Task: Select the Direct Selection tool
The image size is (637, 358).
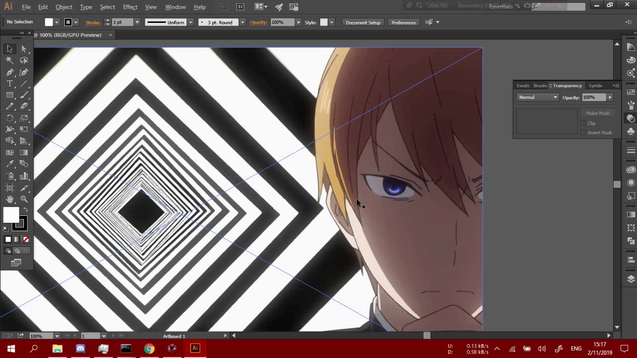Action: 24,49
